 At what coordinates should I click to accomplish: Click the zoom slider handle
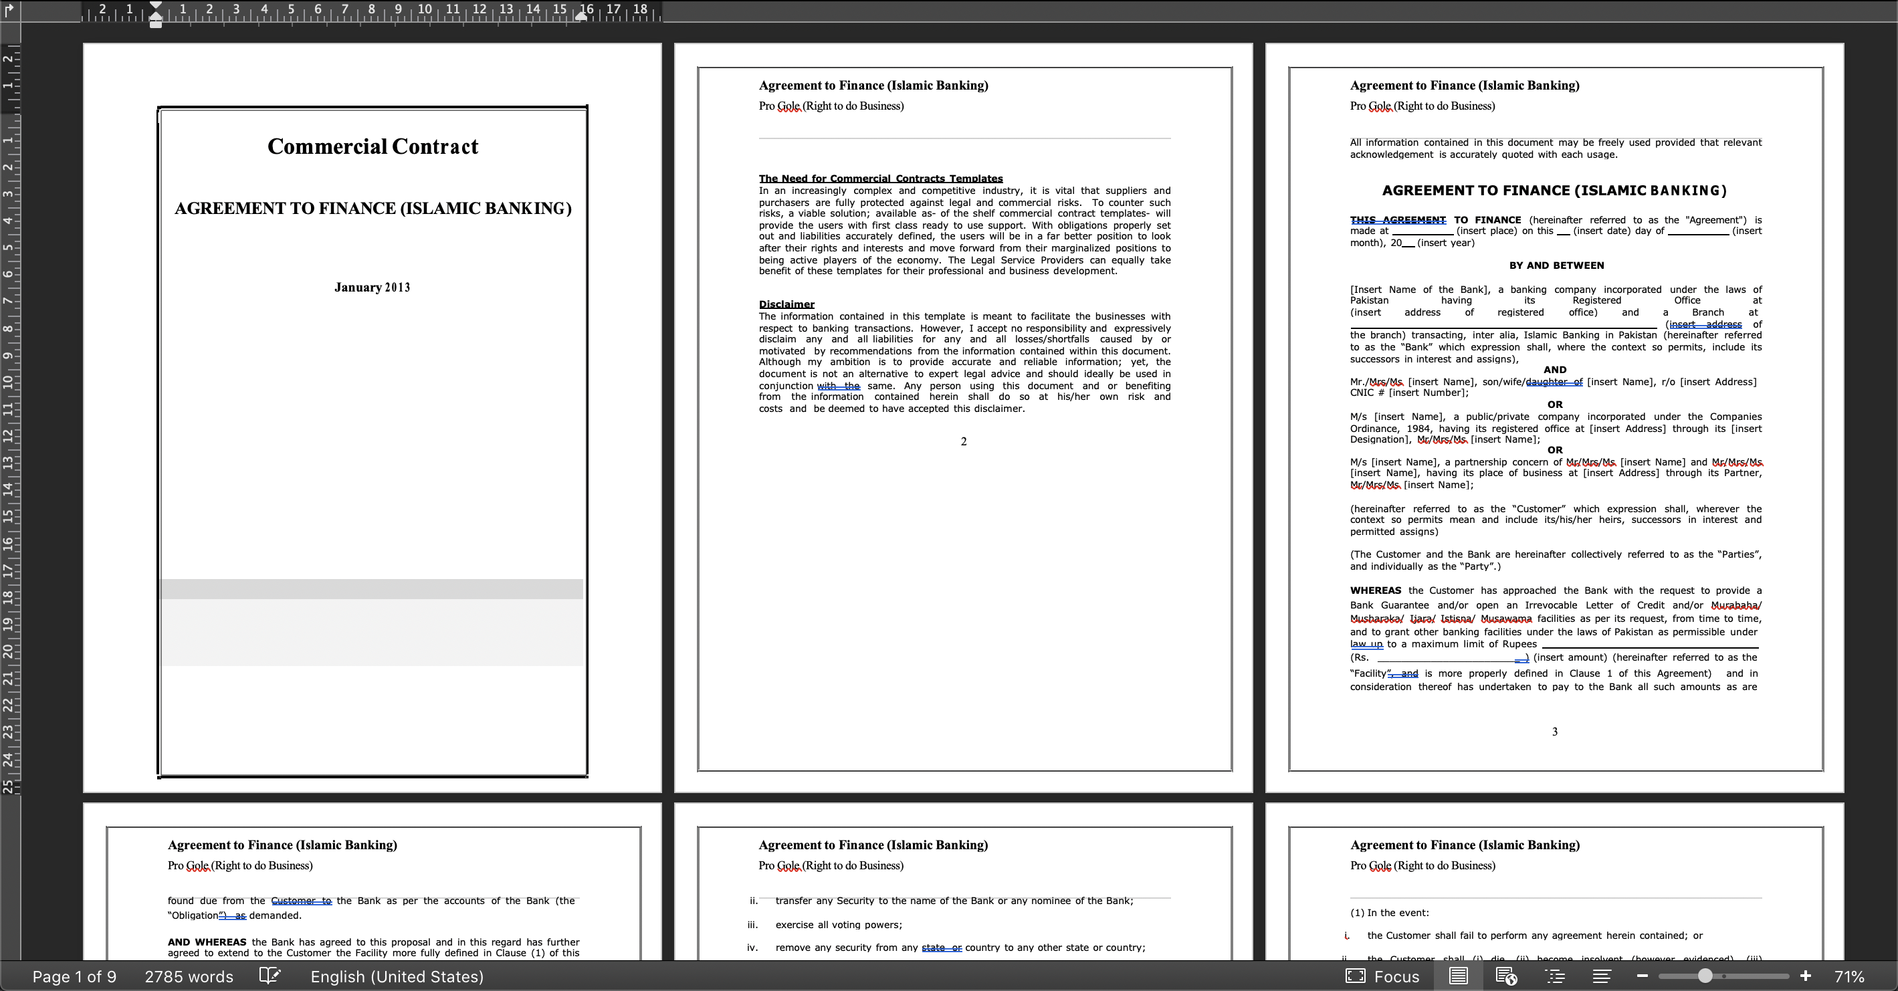[x=1705, y=976]
